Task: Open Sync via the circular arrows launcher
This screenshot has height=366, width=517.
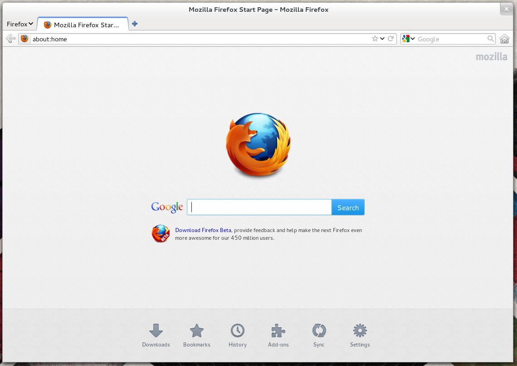Action: pyautogui.click(x=319, y=335)
